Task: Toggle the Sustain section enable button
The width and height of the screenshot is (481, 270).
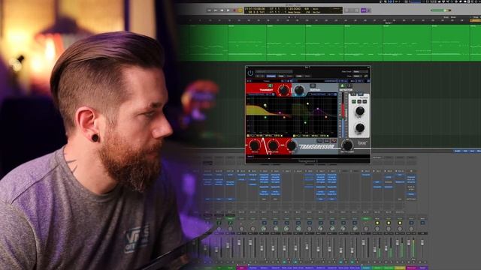Action: (313, 86)
